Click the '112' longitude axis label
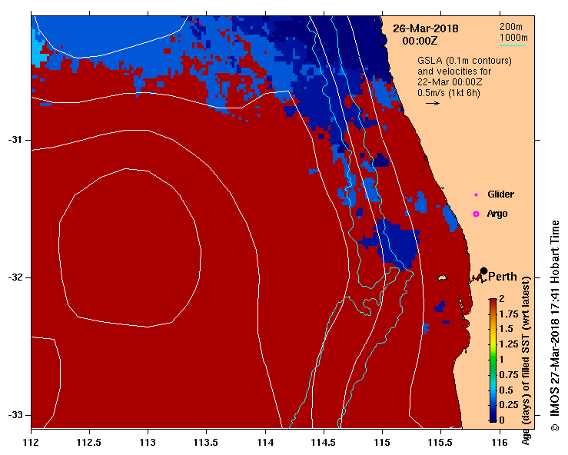Screen dimensions: 568x455 tap(31, 442)
